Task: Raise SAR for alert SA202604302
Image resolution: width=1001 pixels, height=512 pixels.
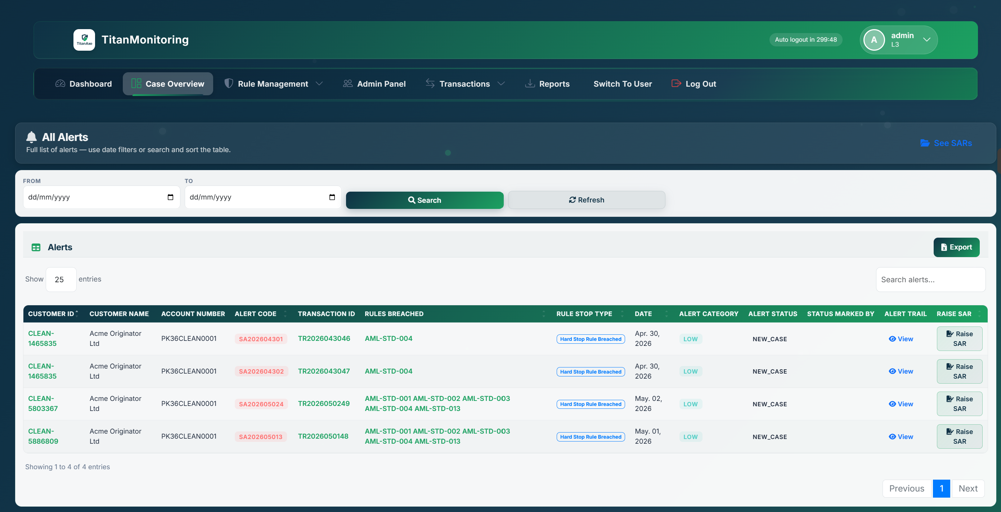Action: coord(960,371)
